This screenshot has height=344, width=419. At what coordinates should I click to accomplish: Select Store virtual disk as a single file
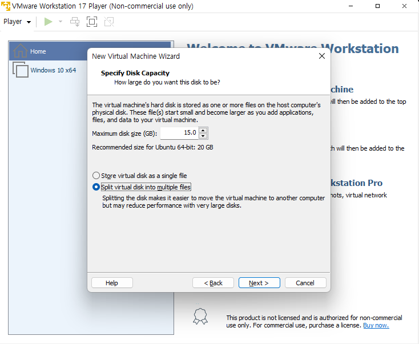139,176
